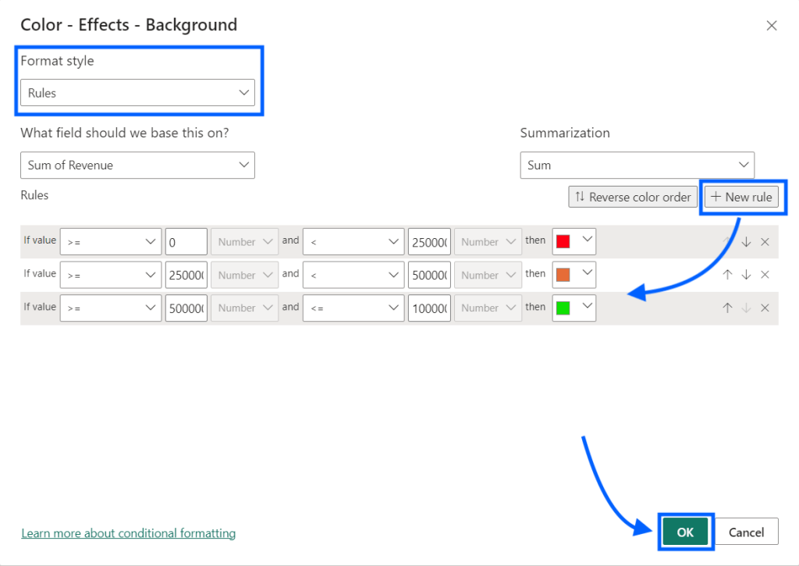Confirm changes with the OK button
799x566 pixels.
click(x=685, y=531)
